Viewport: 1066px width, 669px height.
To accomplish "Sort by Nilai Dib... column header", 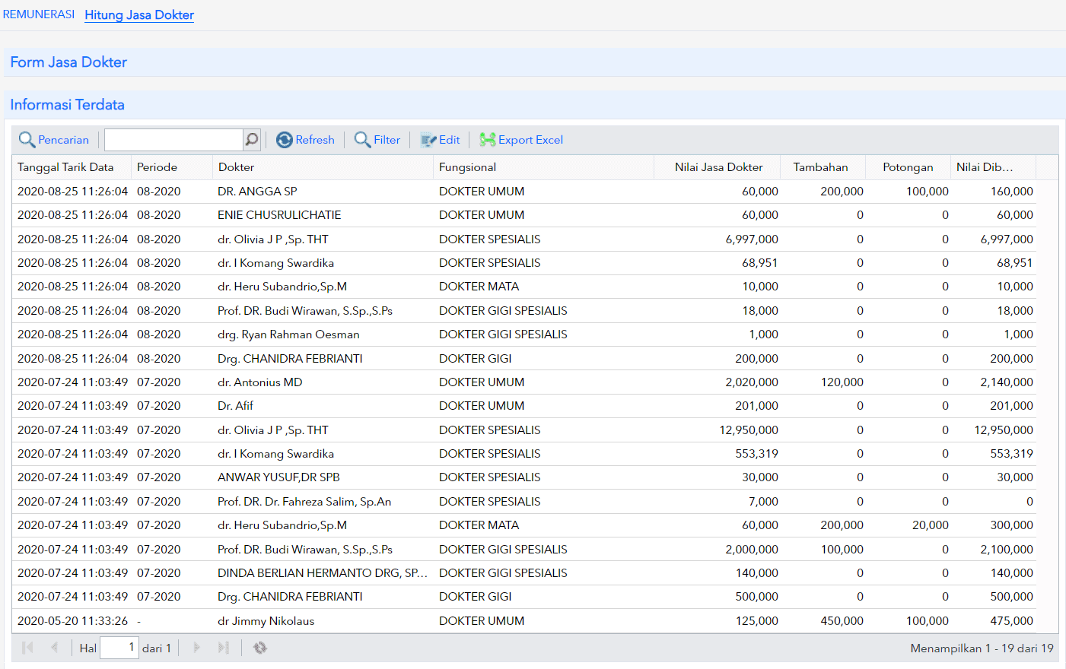I will click(x=994, y=167).
